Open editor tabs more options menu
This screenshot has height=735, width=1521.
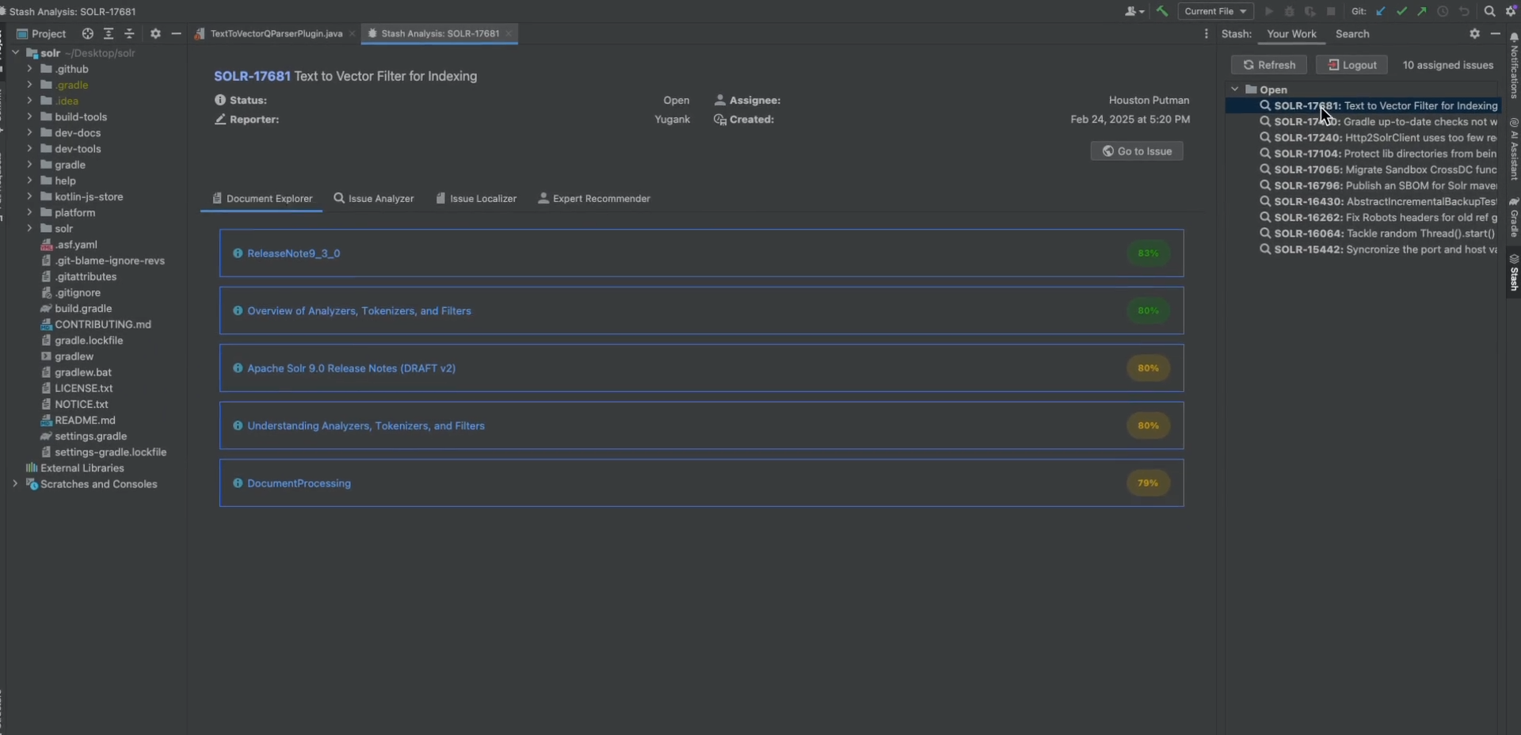(x=1206, y=33)
